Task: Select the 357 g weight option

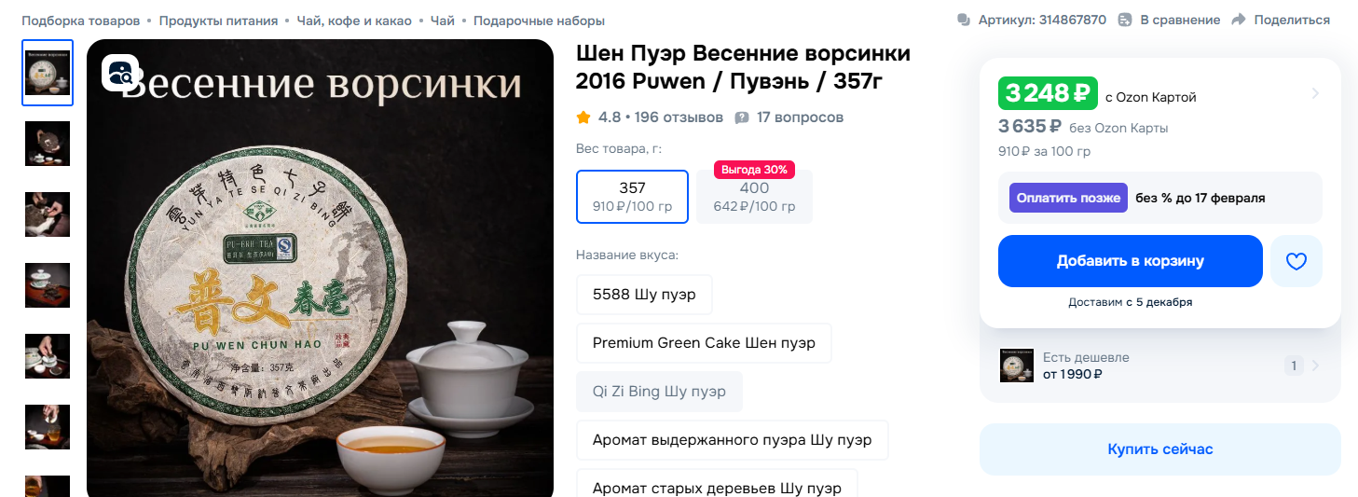Action: 632,197
